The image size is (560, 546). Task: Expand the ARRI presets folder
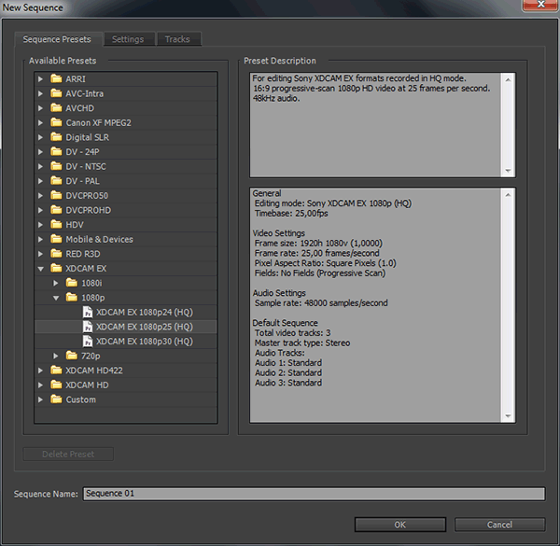click(x=41, y=79)
